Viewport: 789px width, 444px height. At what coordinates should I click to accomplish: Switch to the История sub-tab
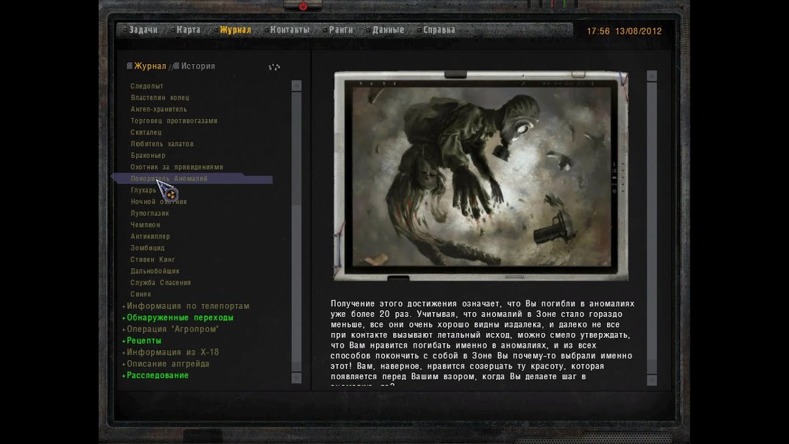pos(198,66)
